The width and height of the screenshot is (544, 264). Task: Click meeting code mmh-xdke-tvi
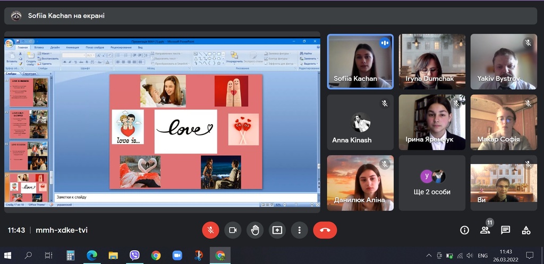coord(62,230)
